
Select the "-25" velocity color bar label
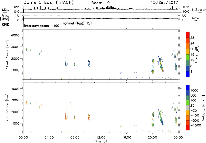coord(194,110)
